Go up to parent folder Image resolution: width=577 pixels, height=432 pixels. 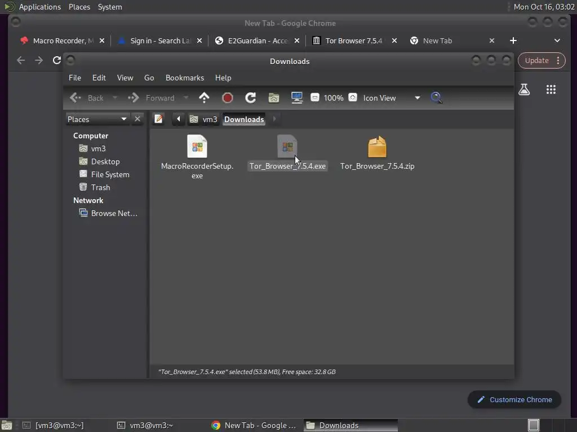click(x=204, y=98)
